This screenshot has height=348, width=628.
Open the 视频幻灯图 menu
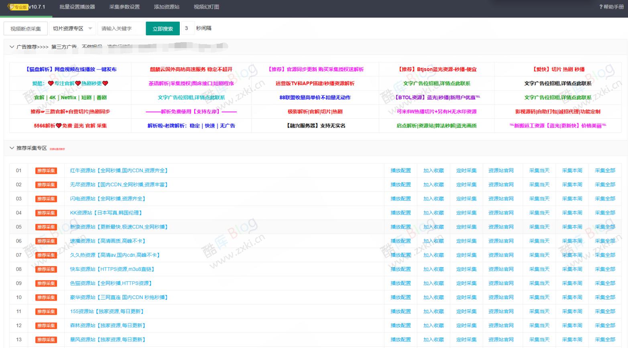click(206, 7)
